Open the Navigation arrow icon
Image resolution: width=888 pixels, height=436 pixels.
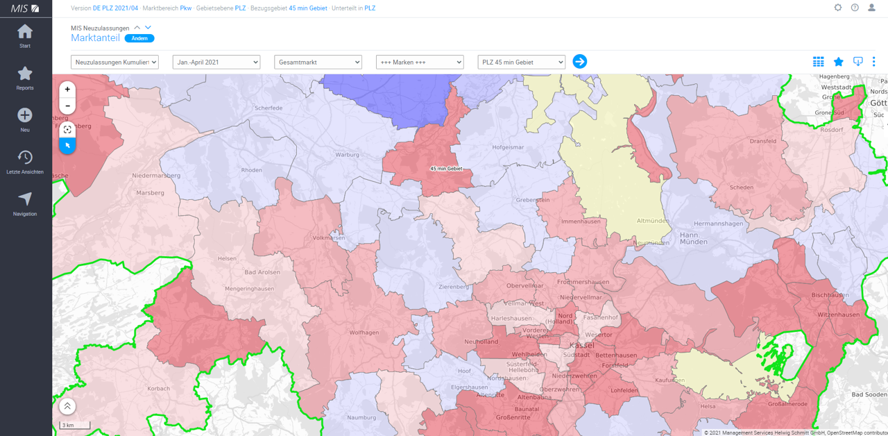tap(25, 199)
